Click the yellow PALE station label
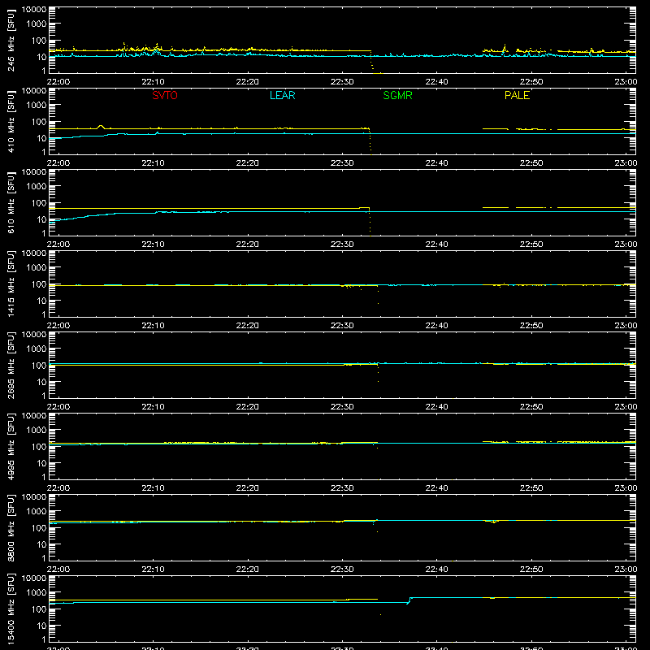Screen dimensions: 650x650 point(517,95)
